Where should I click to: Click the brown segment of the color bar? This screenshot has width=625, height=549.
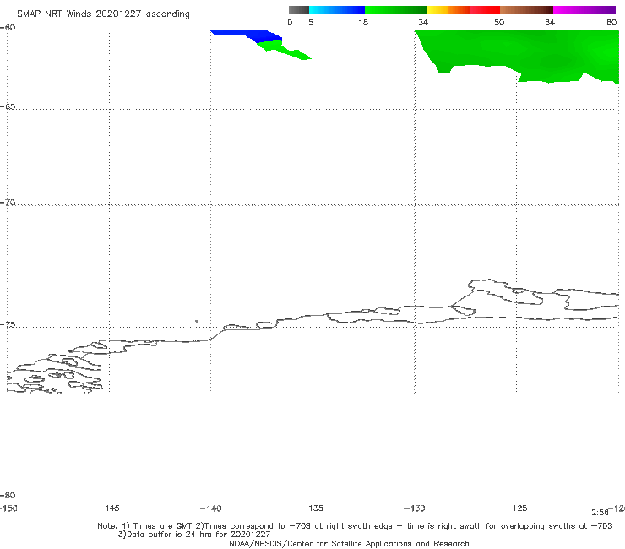point(526,10)
